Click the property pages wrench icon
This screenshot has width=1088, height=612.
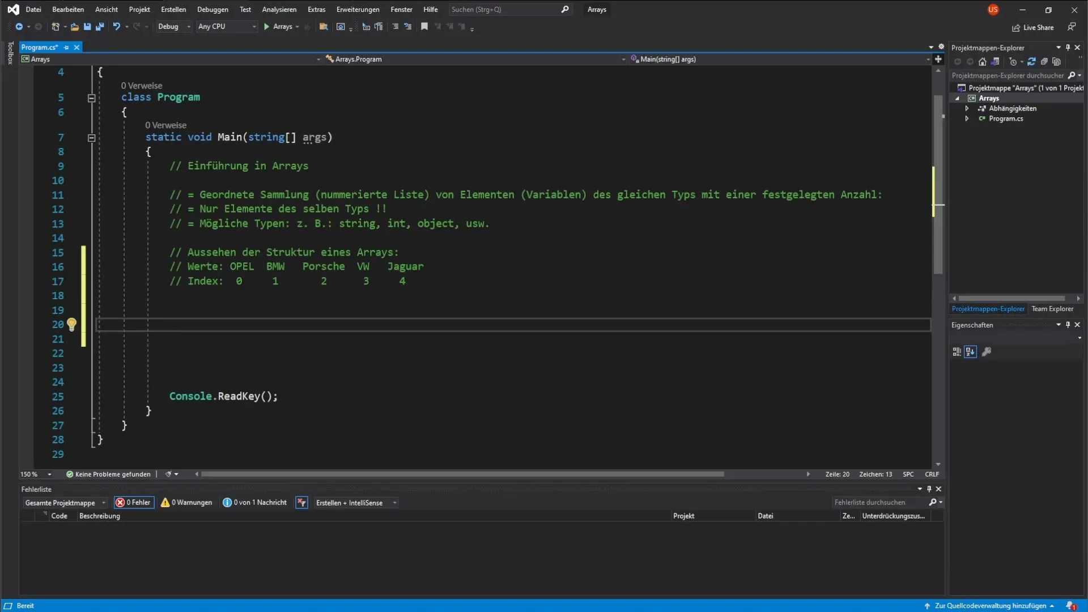pyautogui.click(x=987, y=352)
